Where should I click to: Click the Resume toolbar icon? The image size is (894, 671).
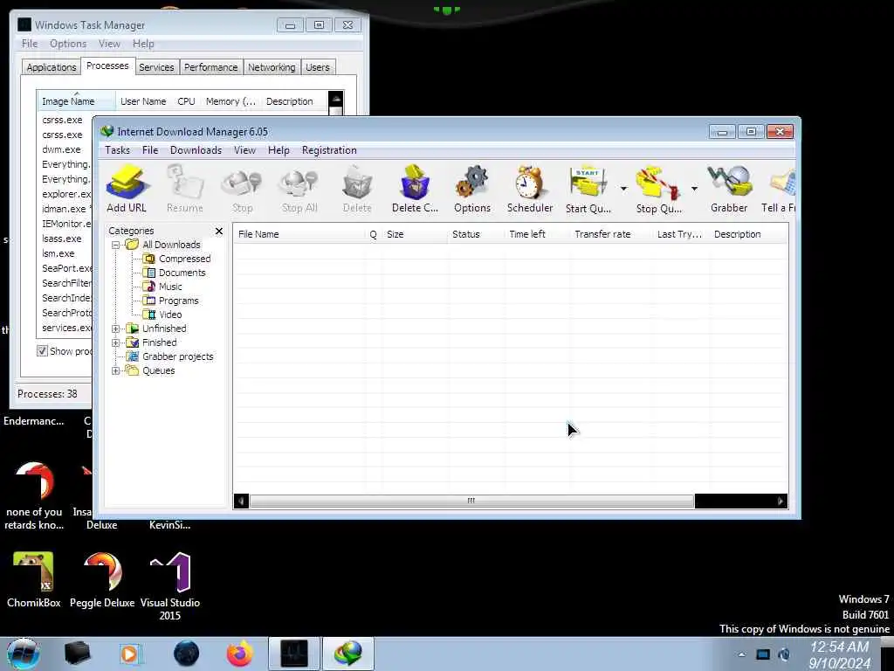(185, 190)
